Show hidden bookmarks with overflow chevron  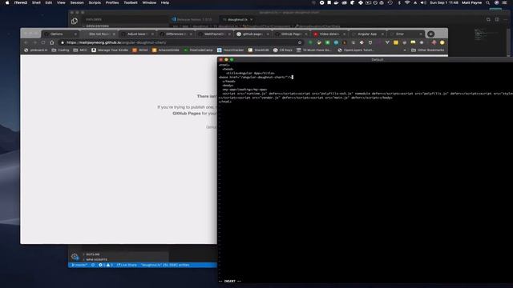405,50
